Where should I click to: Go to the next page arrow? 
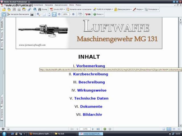coord(93,129)
